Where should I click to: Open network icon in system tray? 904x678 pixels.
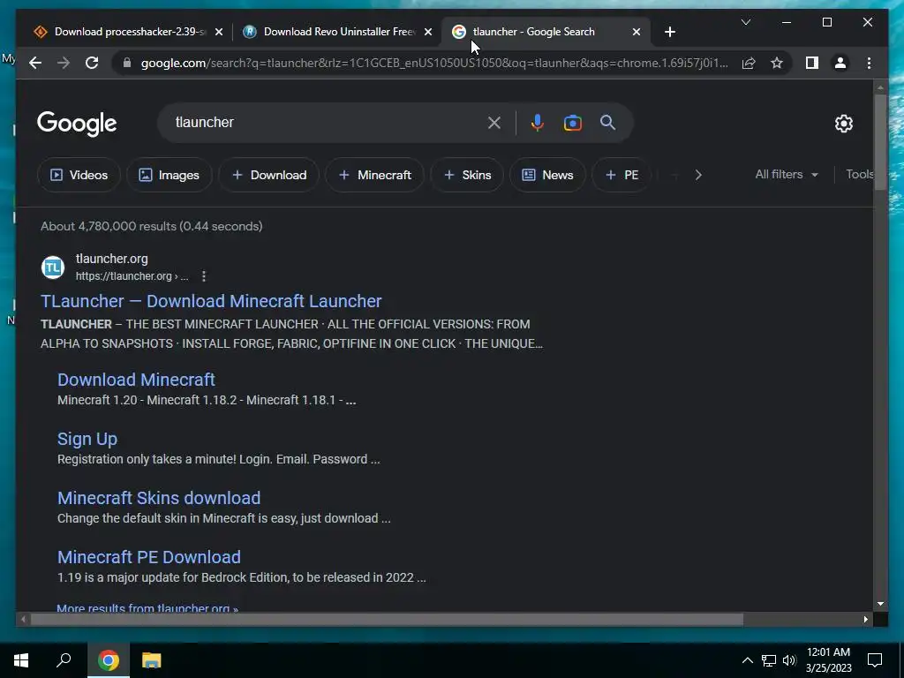click(769, 660)
